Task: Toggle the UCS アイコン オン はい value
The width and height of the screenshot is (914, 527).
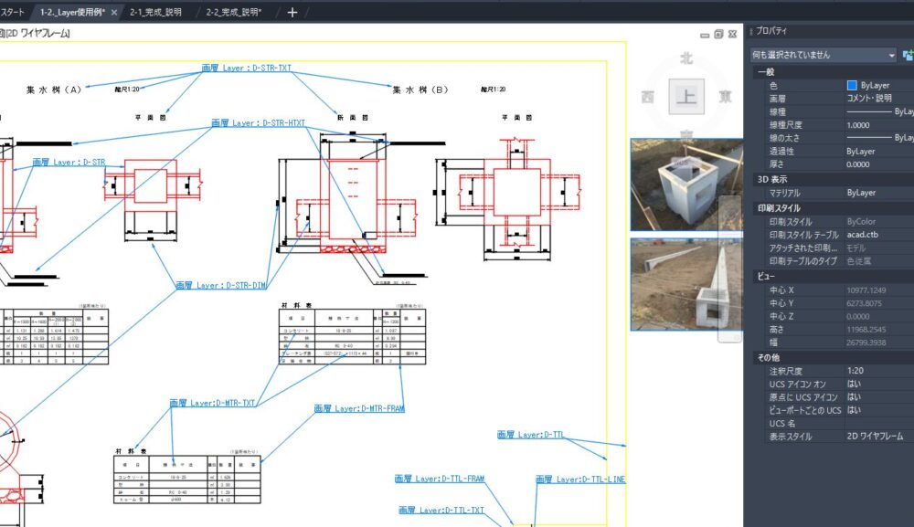Action: pyautogui.click(x=854, y=384)
